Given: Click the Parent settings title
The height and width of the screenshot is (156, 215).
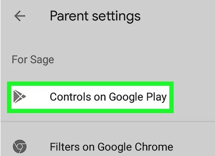Looking at the screenshot, I should click(95, 16).
